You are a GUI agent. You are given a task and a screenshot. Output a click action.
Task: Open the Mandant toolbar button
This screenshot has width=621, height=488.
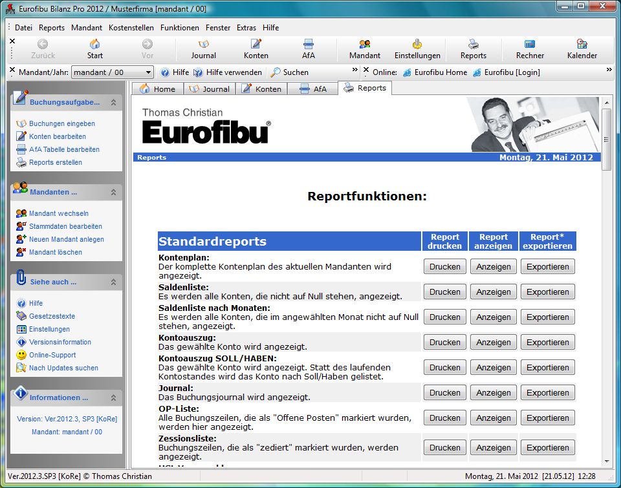pos(365,50)
